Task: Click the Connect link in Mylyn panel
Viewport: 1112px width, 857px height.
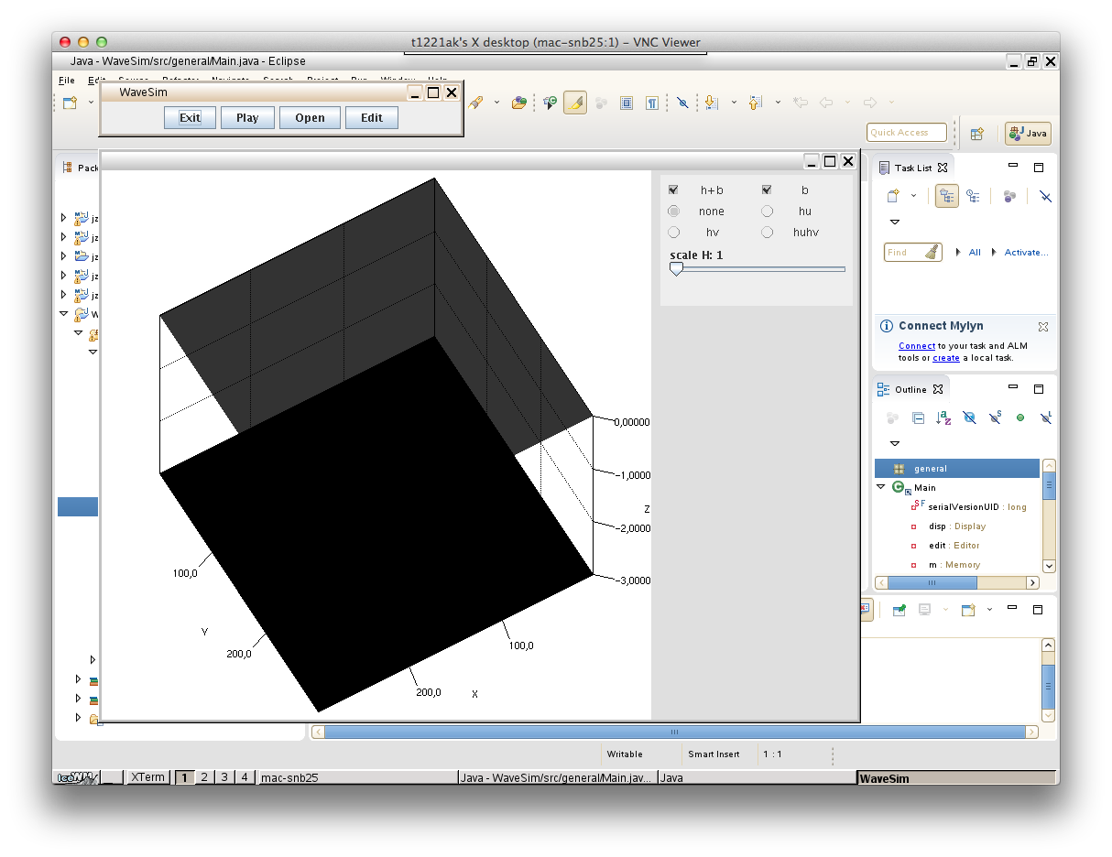Action: (x=917, y=346)
